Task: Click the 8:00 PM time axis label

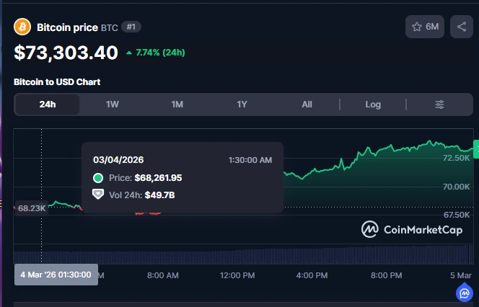Action: pos(386,275)
